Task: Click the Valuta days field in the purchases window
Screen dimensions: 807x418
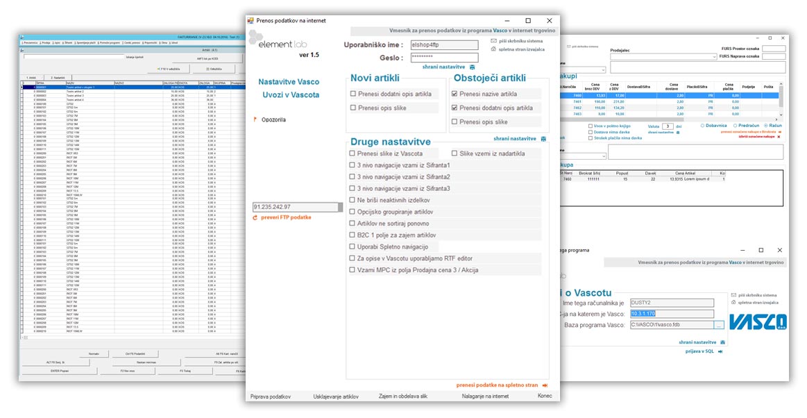Action: coord(668,126)
